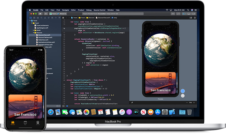Open the Library with the plus button
This screenshot has height=134, width=226.
pos(173,14)
